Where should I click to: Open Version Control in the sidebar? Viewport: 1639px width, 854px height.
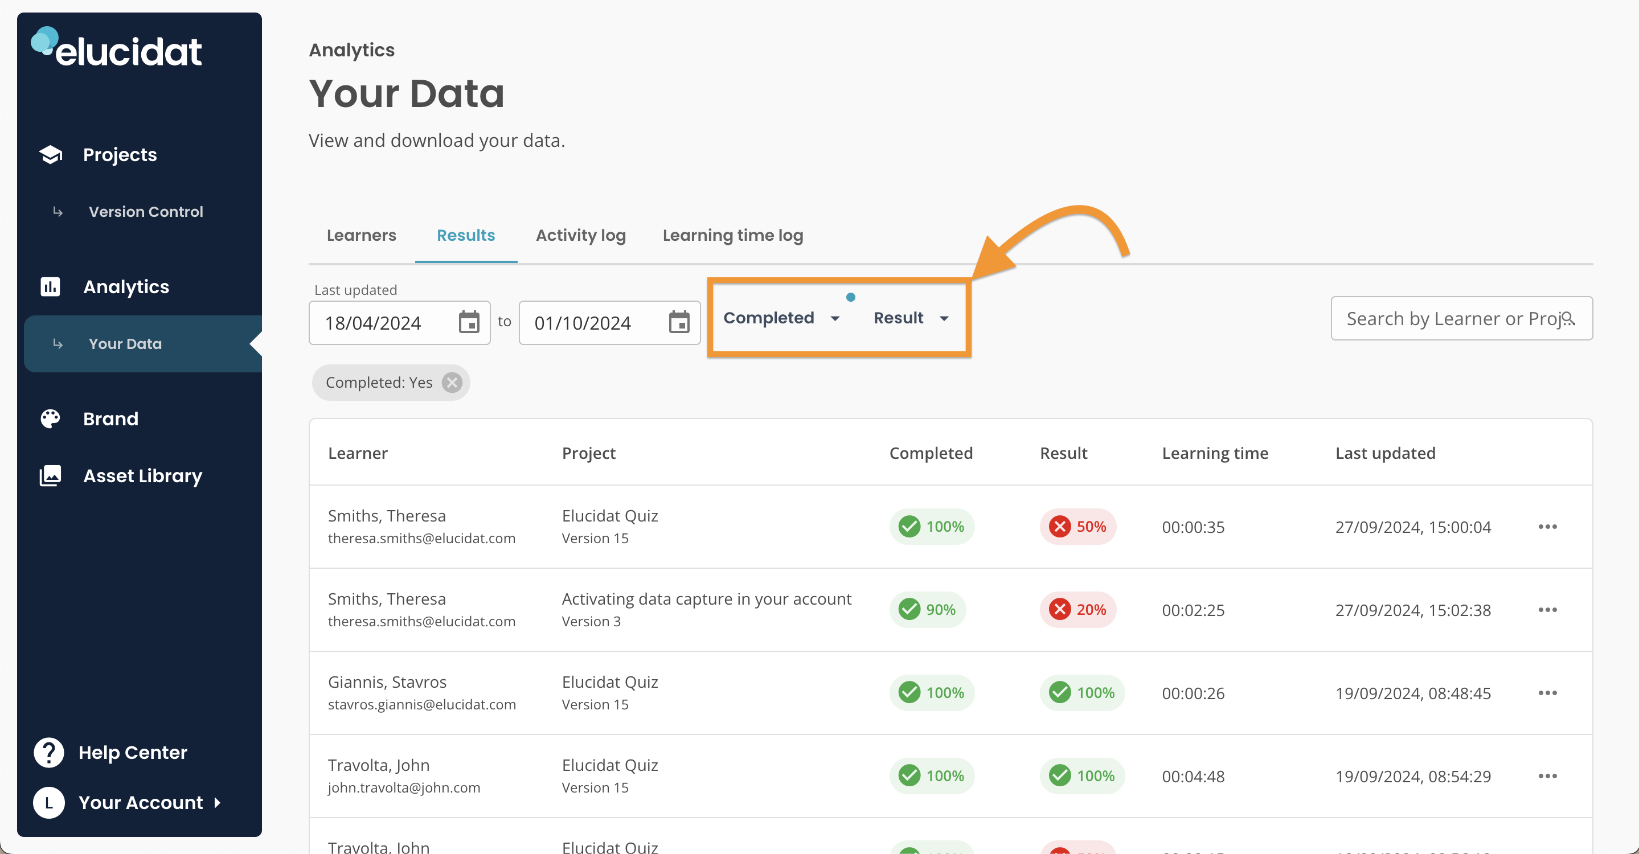(146, 211)
